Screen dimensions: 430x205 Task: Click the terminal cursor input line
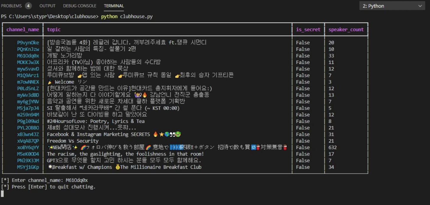coord(3,194)
